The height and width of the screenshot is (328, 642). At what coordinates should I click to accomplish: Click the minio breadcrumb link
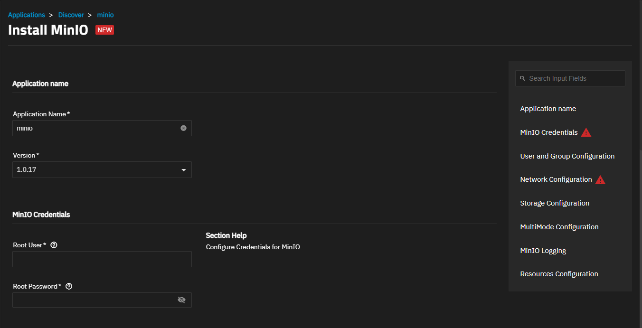[x=105, y=15]
